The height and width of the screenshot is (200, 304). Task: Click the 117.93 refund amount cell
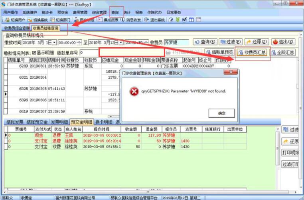coord(152,136)
